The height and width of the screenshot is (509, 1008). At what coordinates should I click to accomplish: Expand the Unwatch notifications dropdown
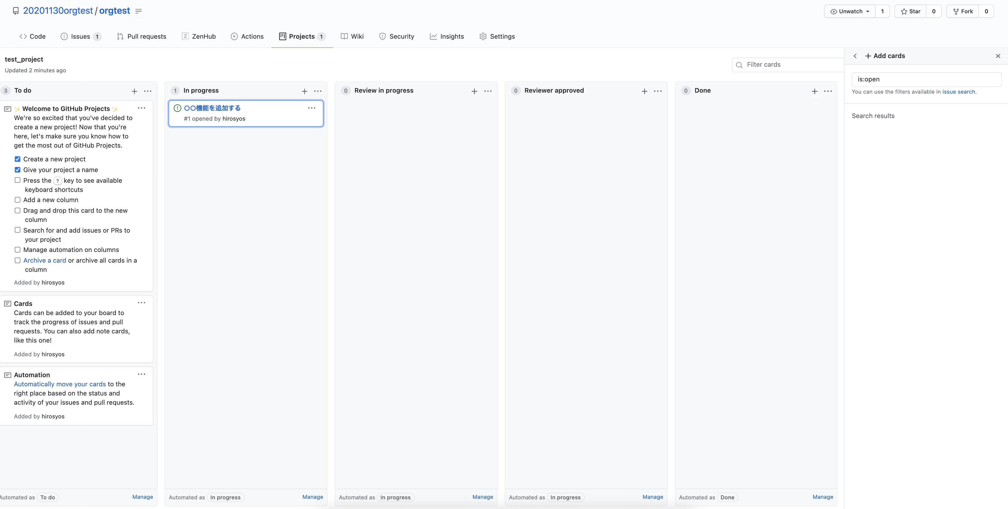[x=850, y=11]
